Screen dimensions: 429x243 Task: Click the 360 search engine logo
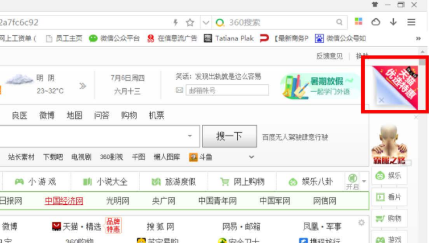pyautogui.click(x=220, y=22)
